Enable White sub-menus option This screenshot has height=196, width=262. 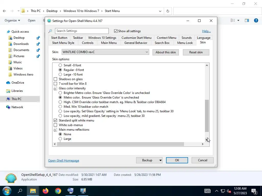point(55,125)
